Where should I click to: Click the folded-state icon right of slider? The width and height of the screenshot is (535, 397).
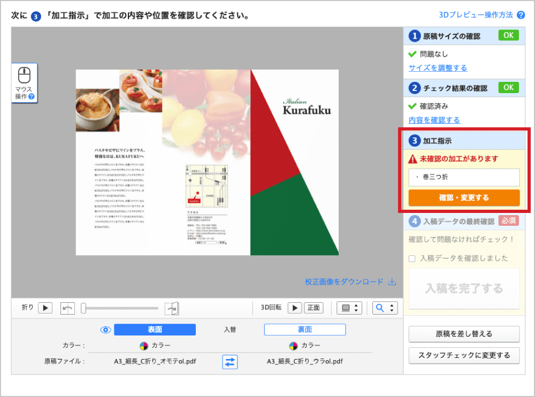[x=172, y=308]
